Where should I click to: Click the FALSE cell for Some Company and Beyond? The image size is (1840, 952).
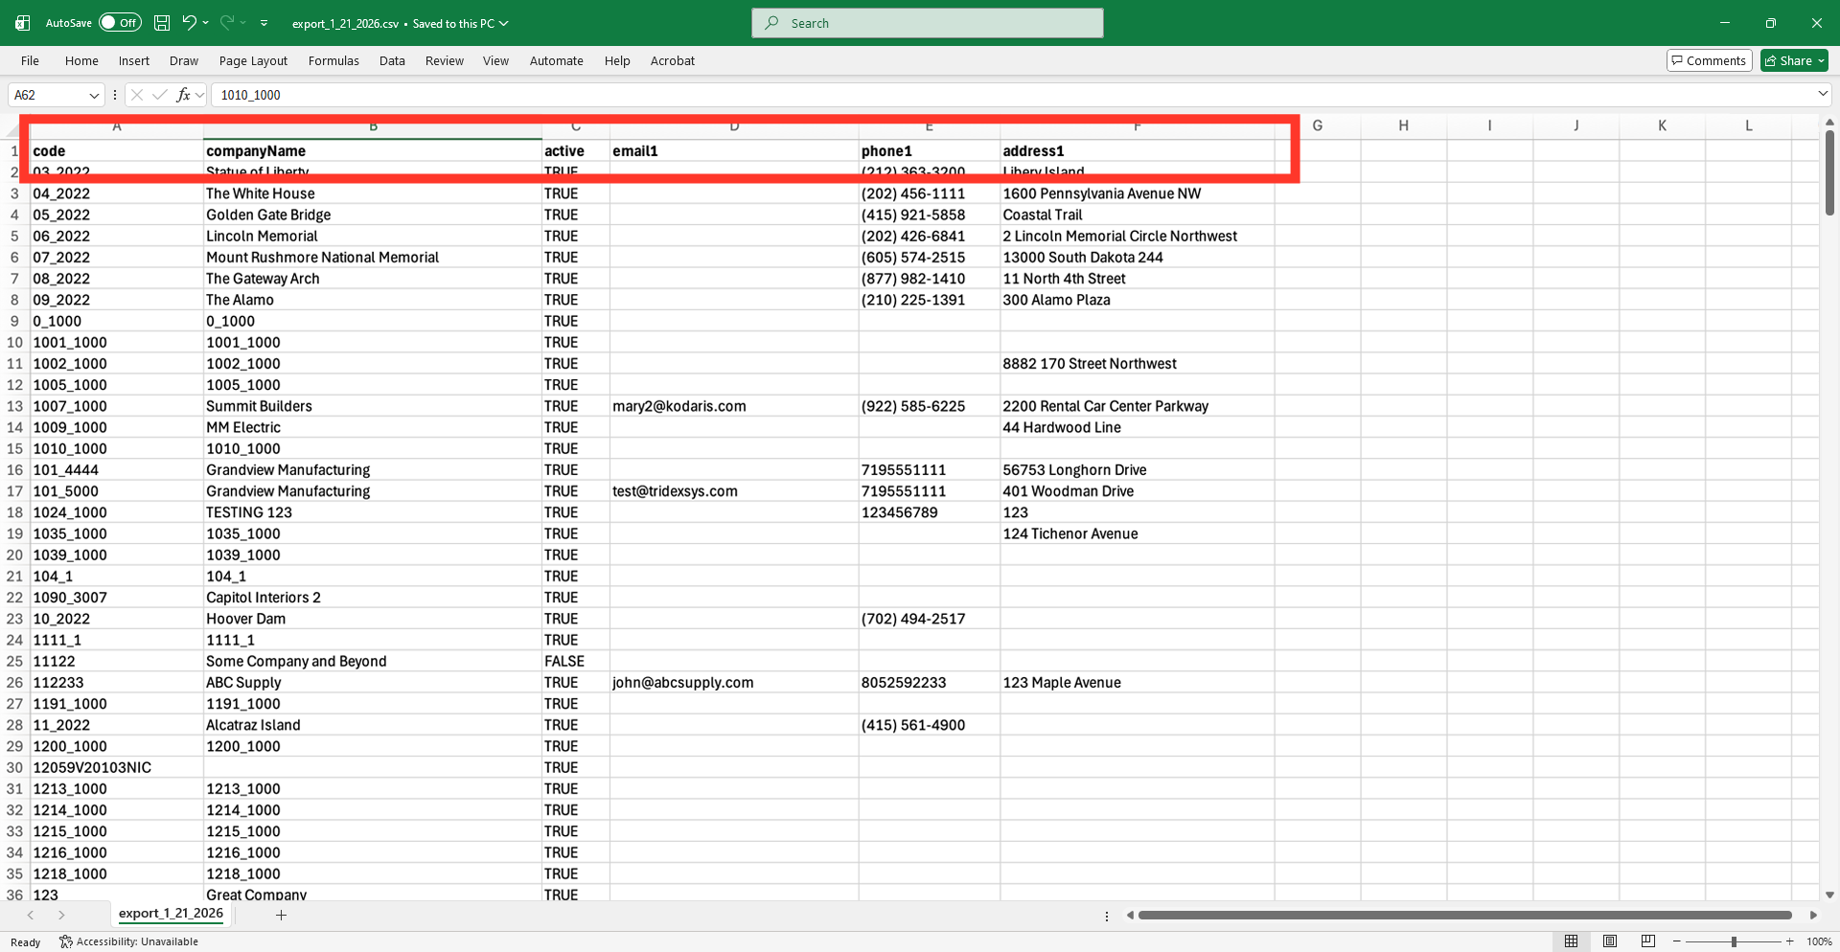575,661
